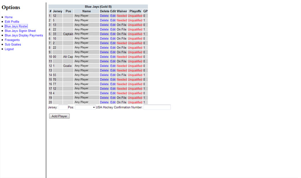
Task: Click Needed waiver status in row 18
Action: tap(122, 93)
